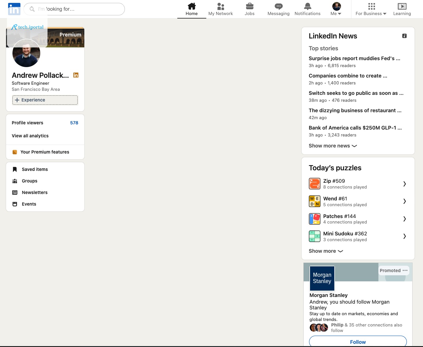
Task: Click Andrew Pollack's profile photo
Action: coord(26,53)
